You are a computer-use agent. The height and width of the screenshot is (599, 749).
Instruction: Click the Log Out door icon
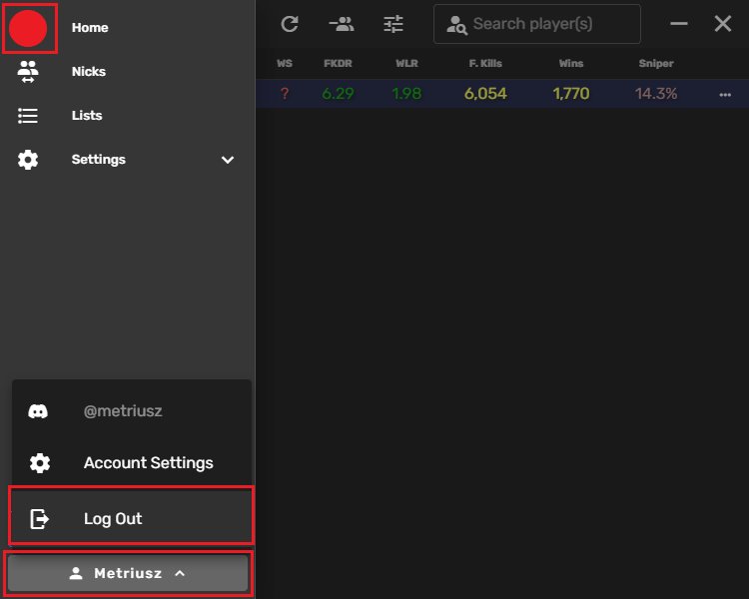(x=40, y=519)
